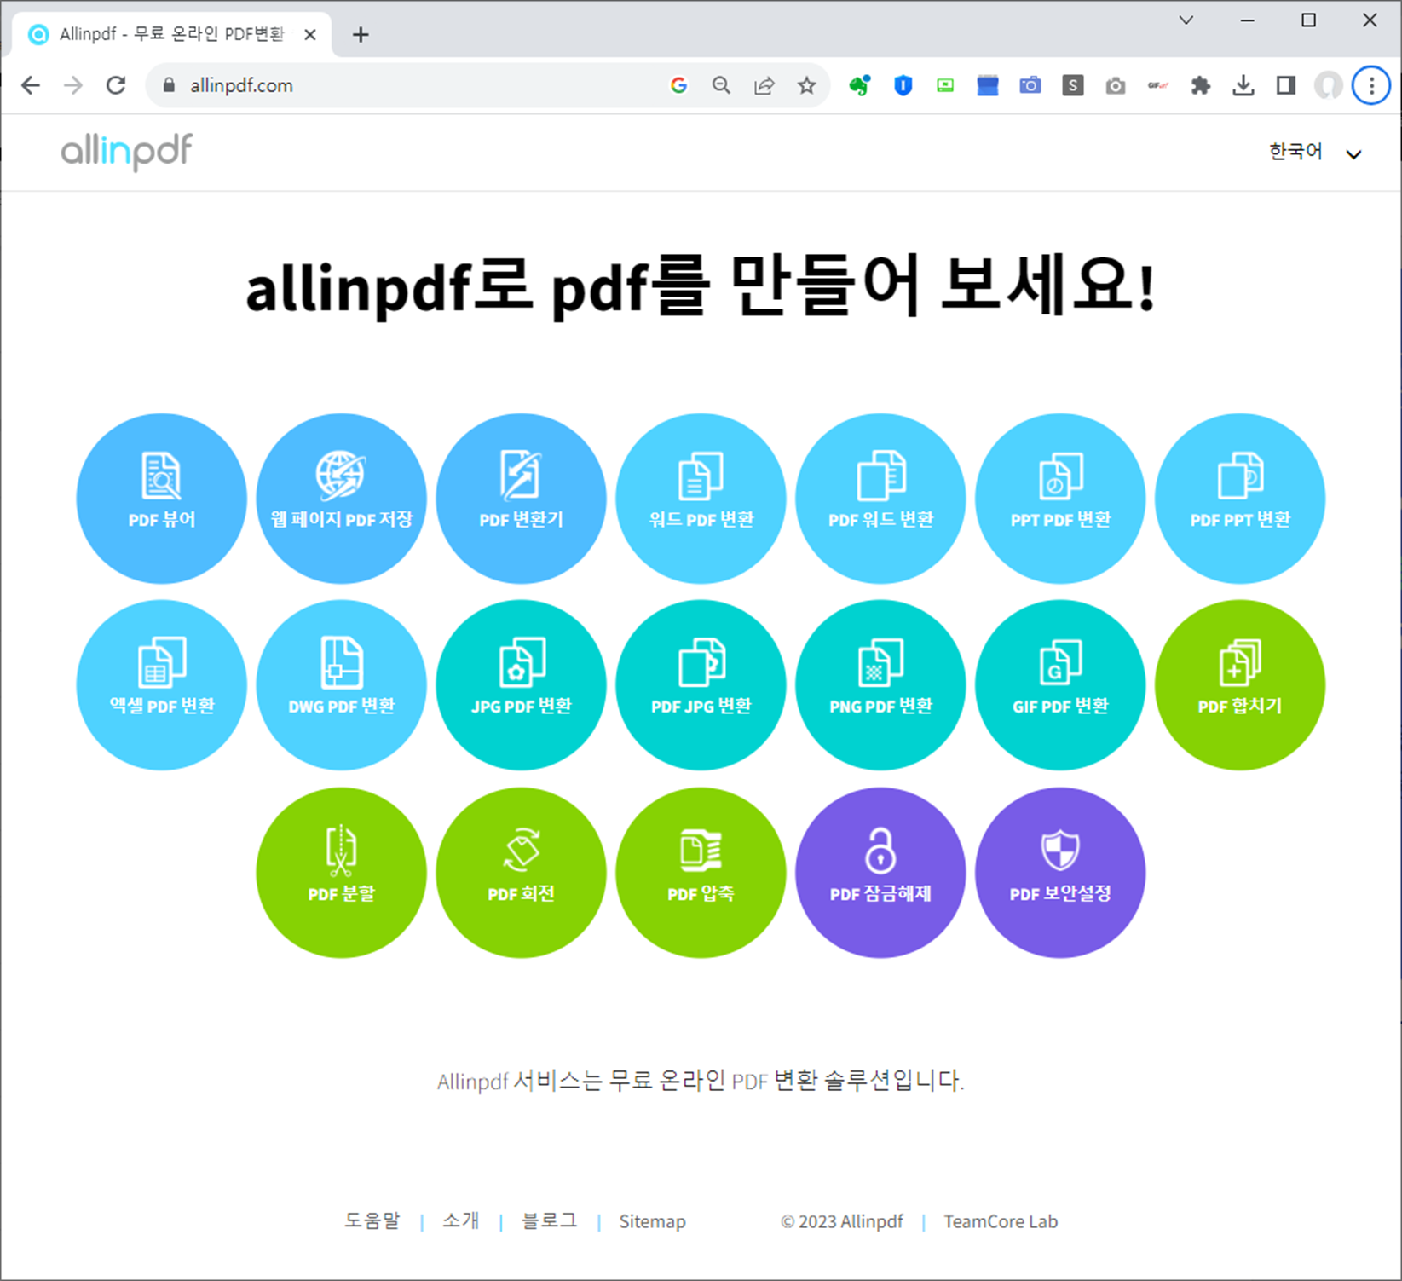The image size is (1402, 1281).
Task: Open the zoom magnifier icon in address bar
Action: click(x=721, y=85)
